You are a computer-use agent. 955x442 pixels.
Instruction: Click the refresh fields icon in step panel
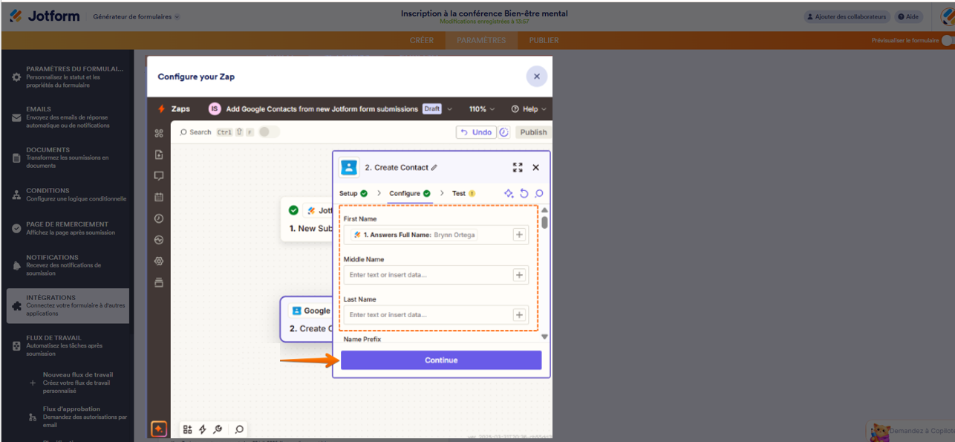(524, 193)
